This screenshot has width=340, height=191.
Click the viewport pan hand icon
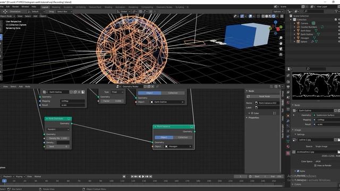(x=281, y=44)
